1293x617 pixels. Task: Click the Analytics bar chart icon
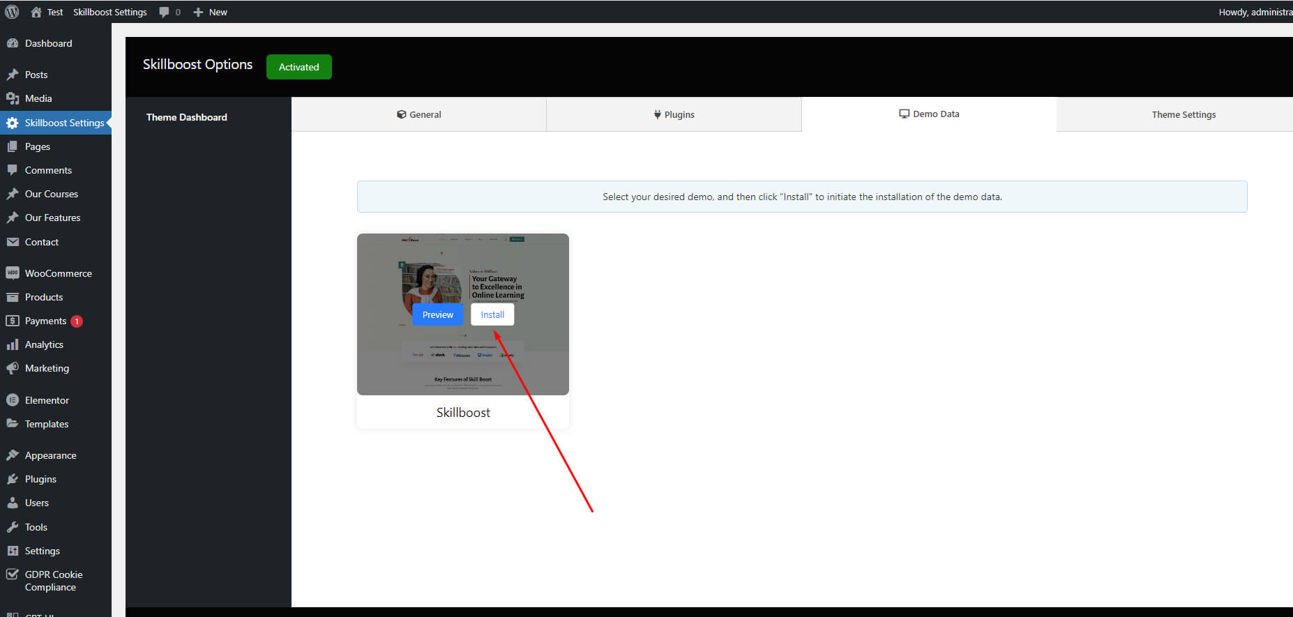click(13, 344)
